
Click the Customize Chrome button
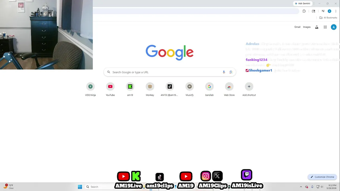[x=322, y=177]
